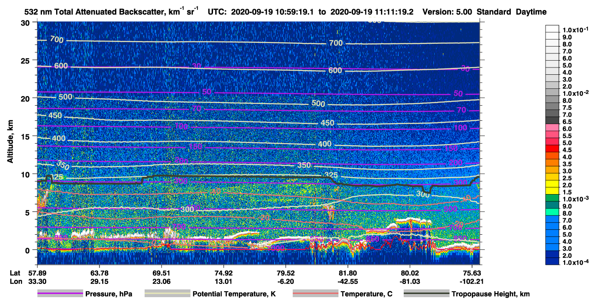The width and height of the screenshot is (593, 304).
Task: Click the latitude value '63.78'
Action: pyautogui.click(x=99, y=273)
